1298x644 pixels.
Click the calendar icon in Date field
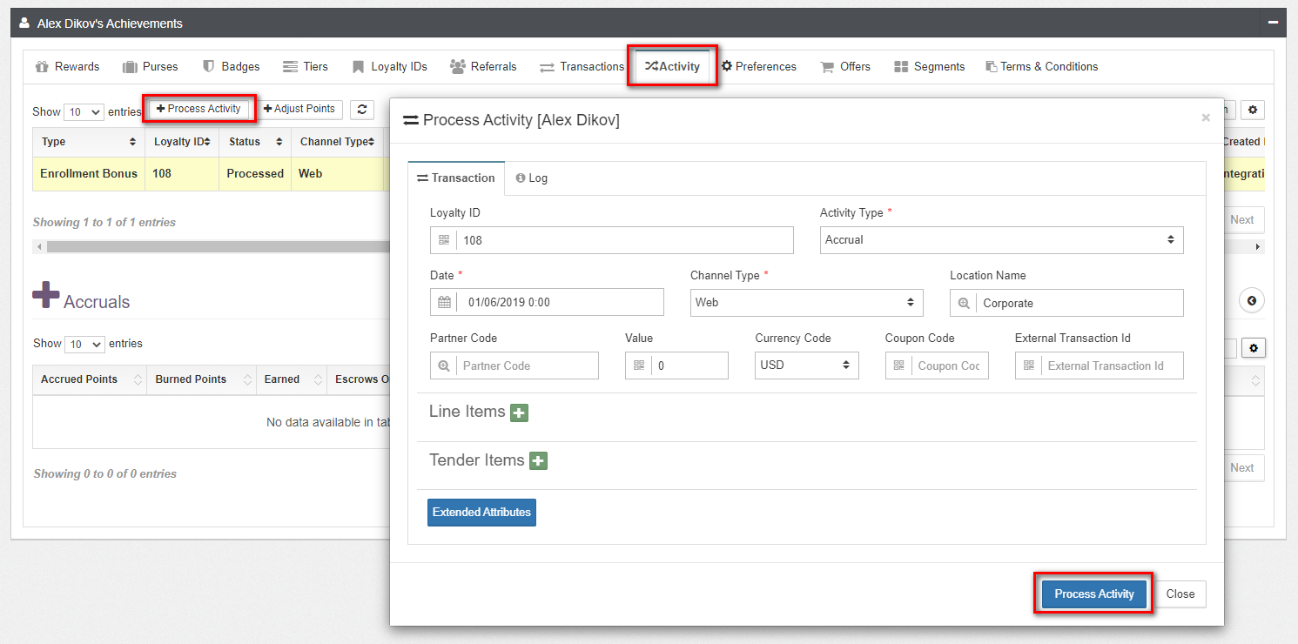445,303
